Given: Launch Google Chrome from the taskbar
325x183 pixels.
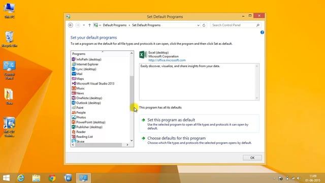Looking at the screenshot, I should (52, 178).
